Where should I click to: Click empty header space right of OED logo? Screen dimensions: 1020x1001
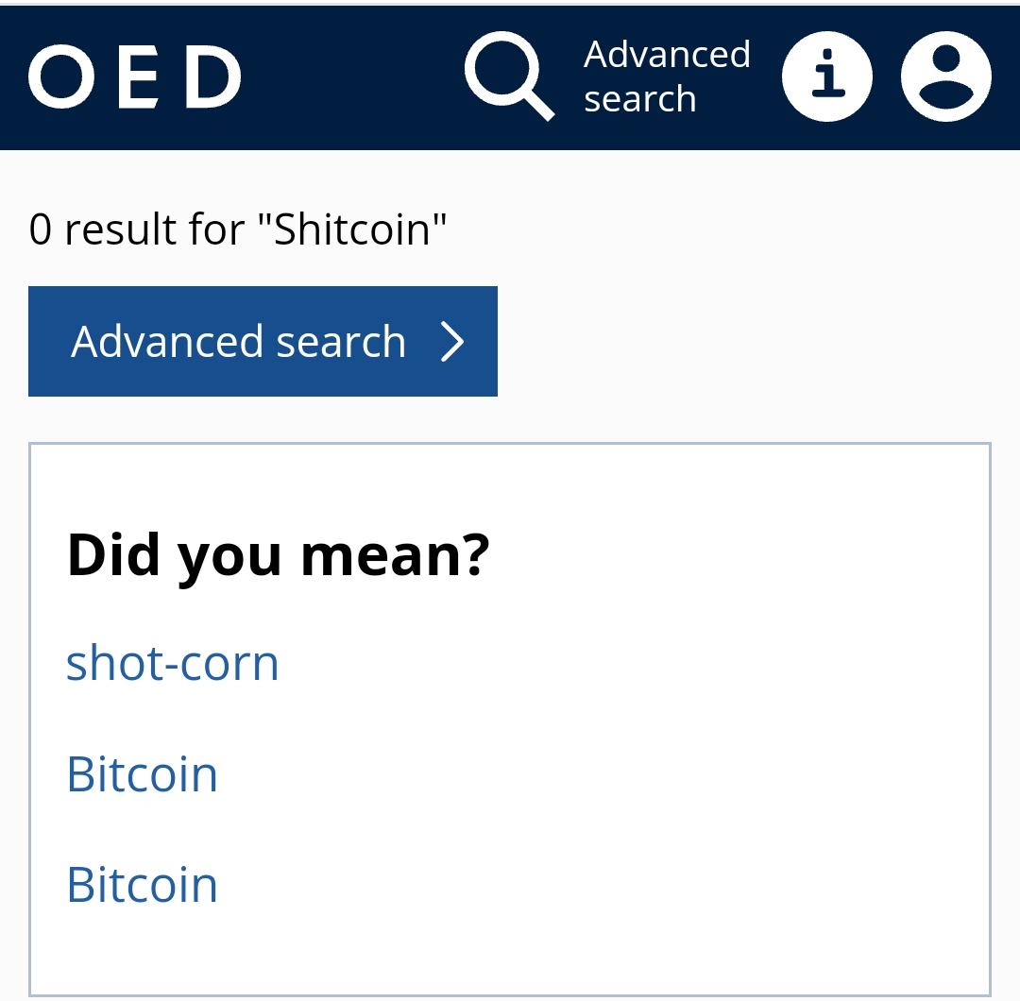[349, 77]
